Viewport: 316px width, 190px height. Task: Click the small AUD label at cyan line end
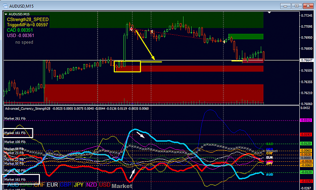pyautogui.click(x=269, y=174)
